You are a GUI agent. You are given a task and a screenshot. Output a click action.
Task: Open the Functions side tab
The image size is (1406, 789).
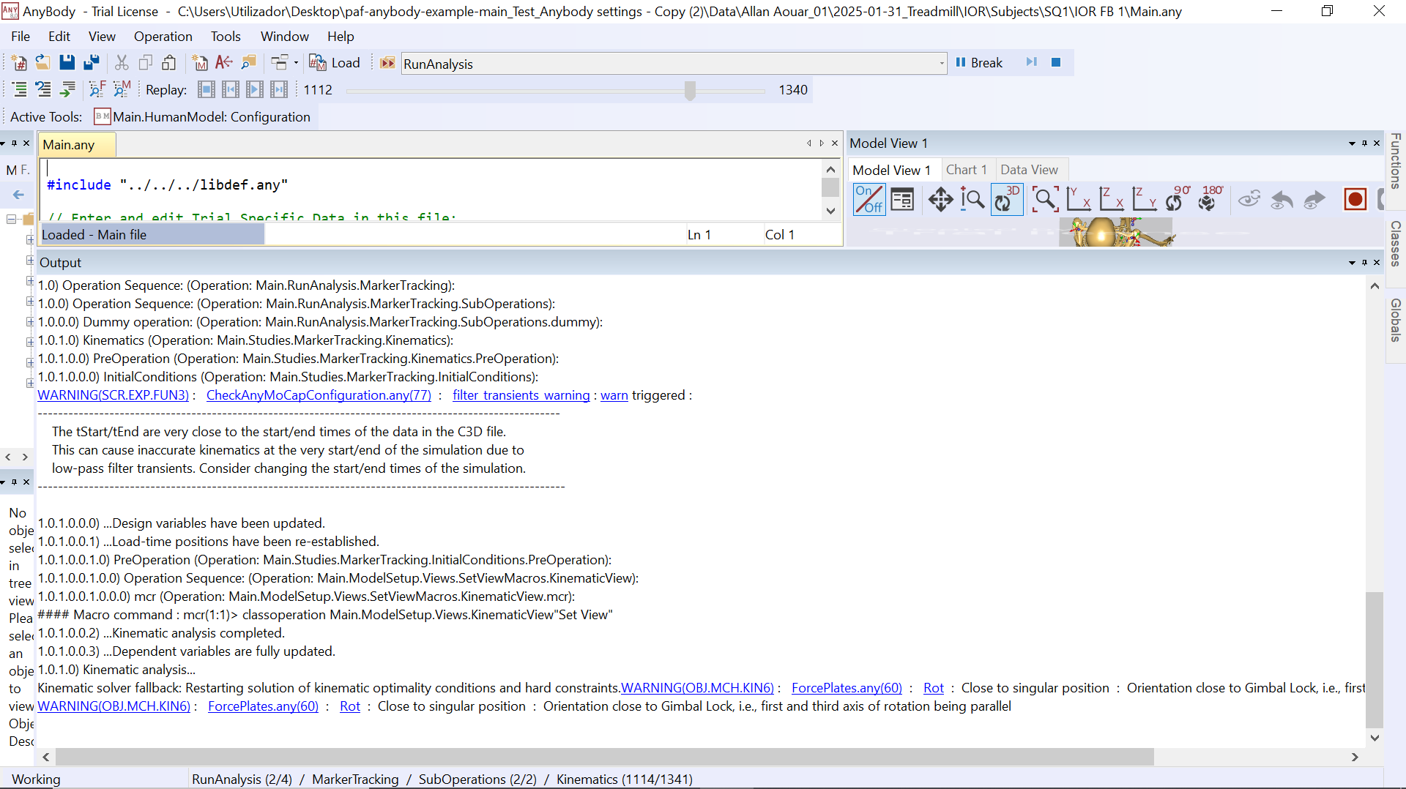[x=1396, y=161]
